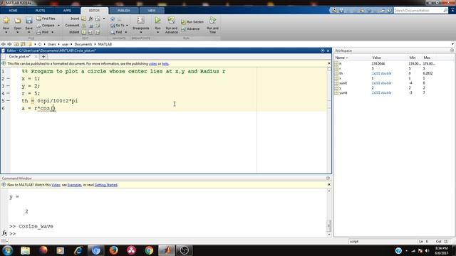This screenshot has width=456, height=256.
Task: Switch to the VIEW tab
Action: tap(152, 11)
